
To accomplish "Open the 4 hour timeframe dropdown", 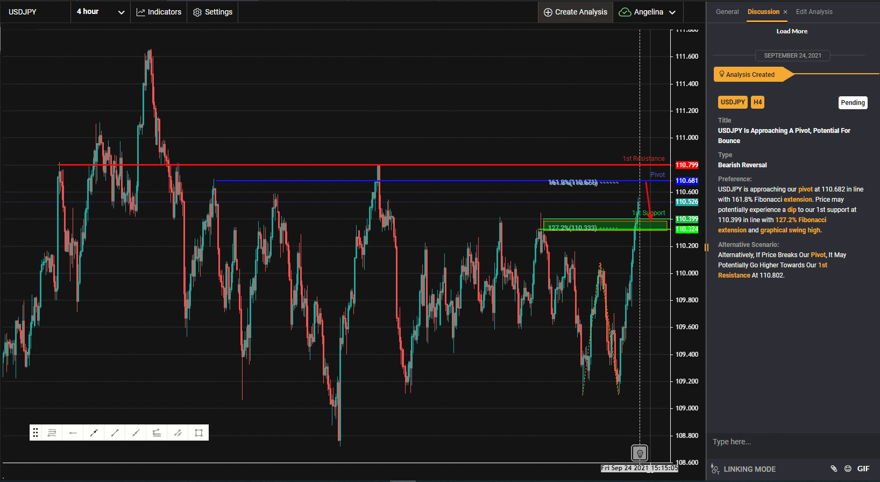I will coord(101,12).
